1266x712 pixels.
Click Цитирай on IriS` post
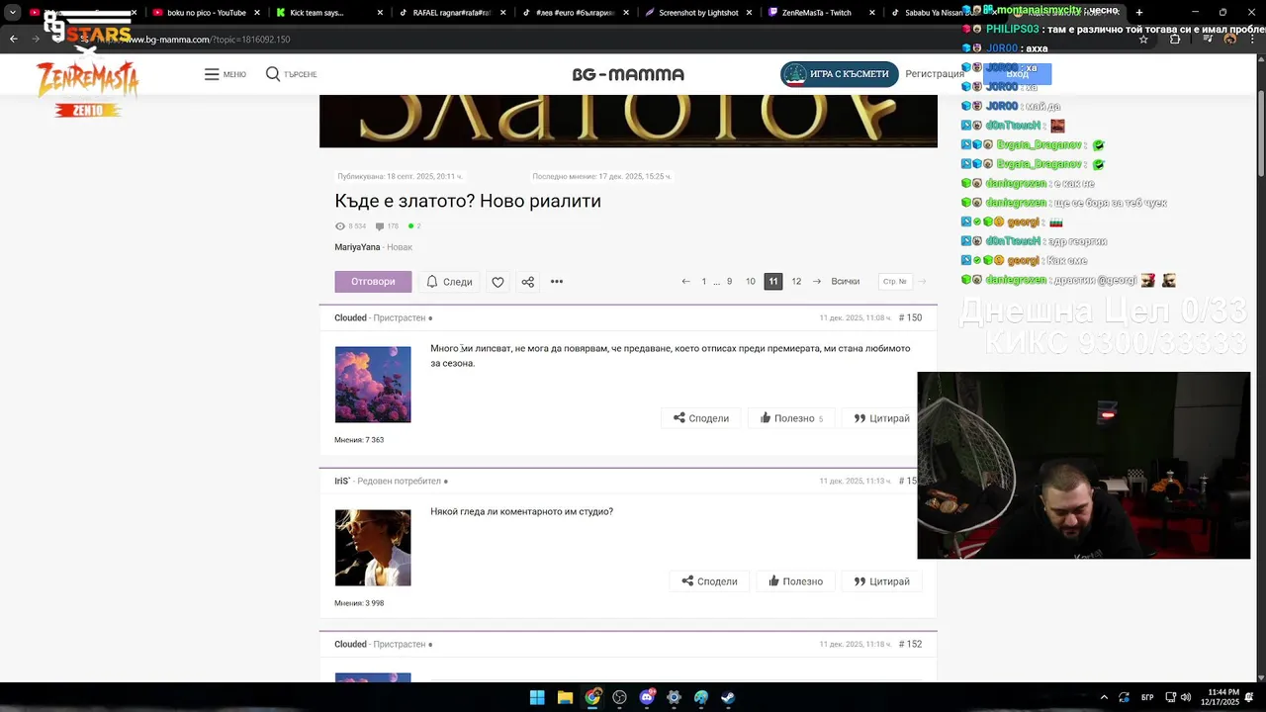click(x=881, y=581)
